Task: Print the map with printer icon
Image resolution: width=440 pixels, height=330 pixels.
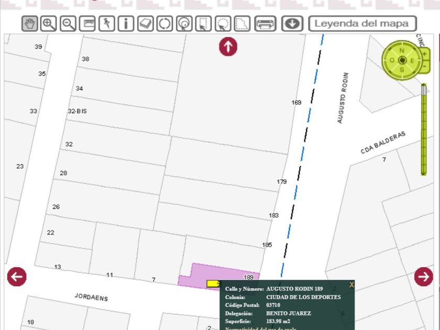Action: point(266,24)
